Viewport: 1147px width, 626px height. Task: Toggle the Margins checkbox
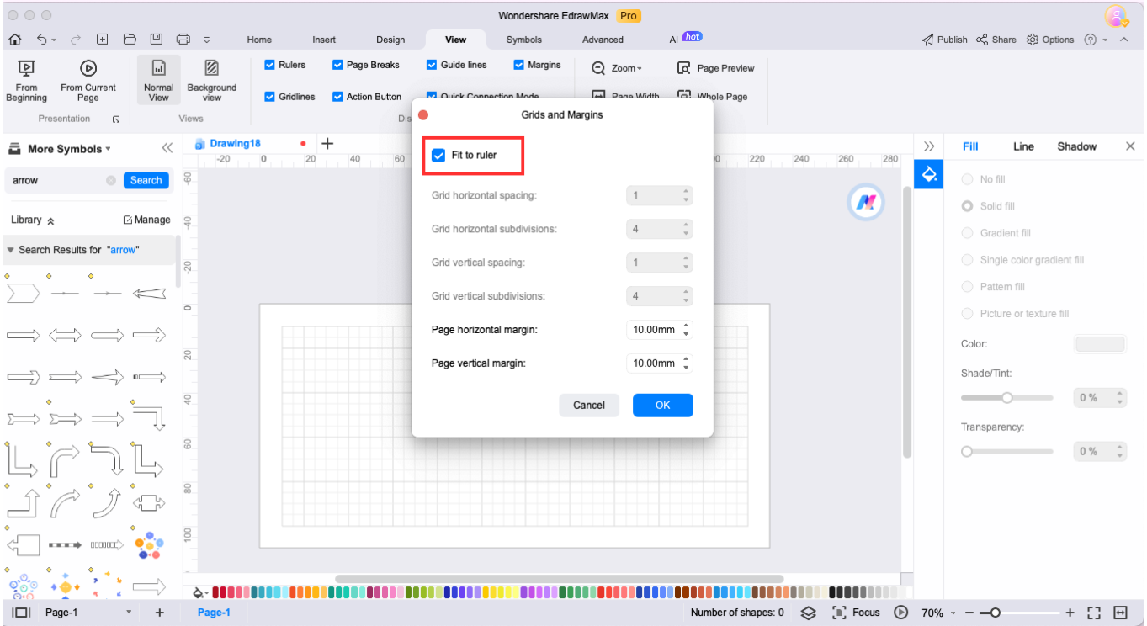pos(518,65)
